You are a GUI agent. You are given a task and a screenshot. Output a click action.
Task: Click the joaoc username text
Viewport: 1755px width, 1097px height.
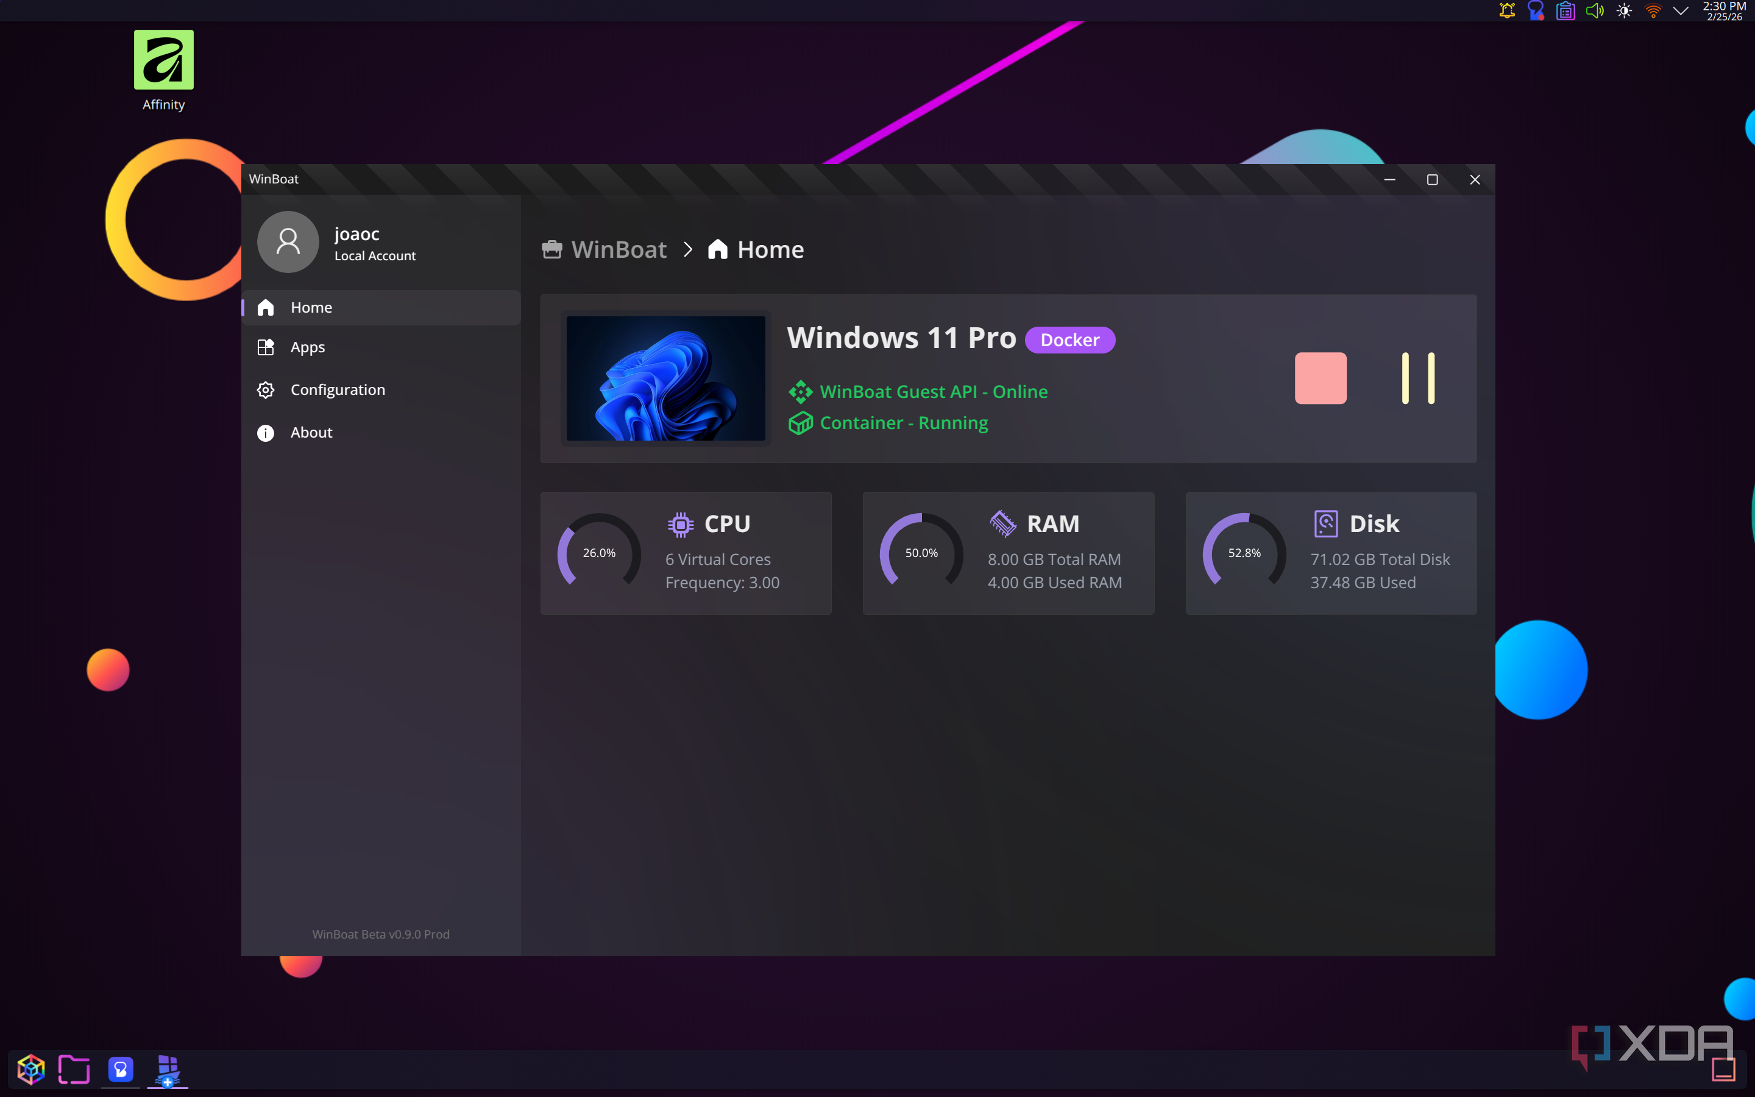(357, 233)
